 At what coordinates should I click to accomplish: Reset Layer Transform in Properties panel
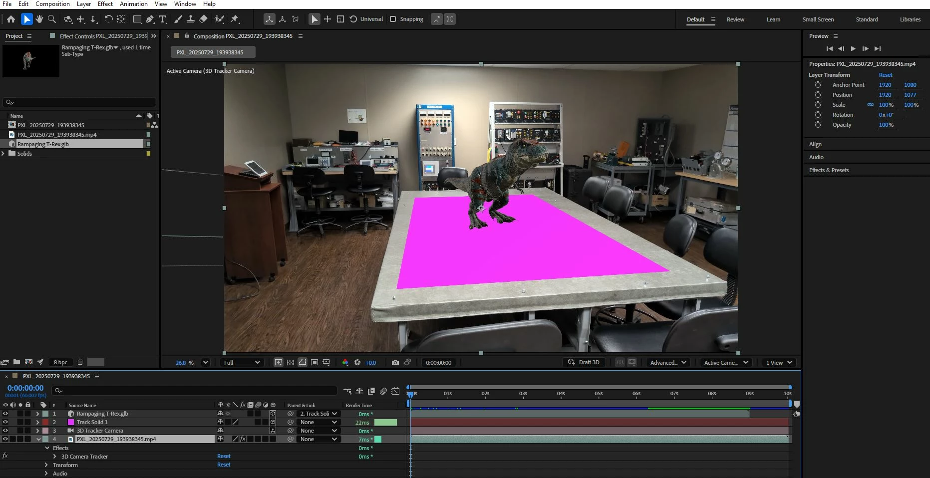tap(886, 75)
